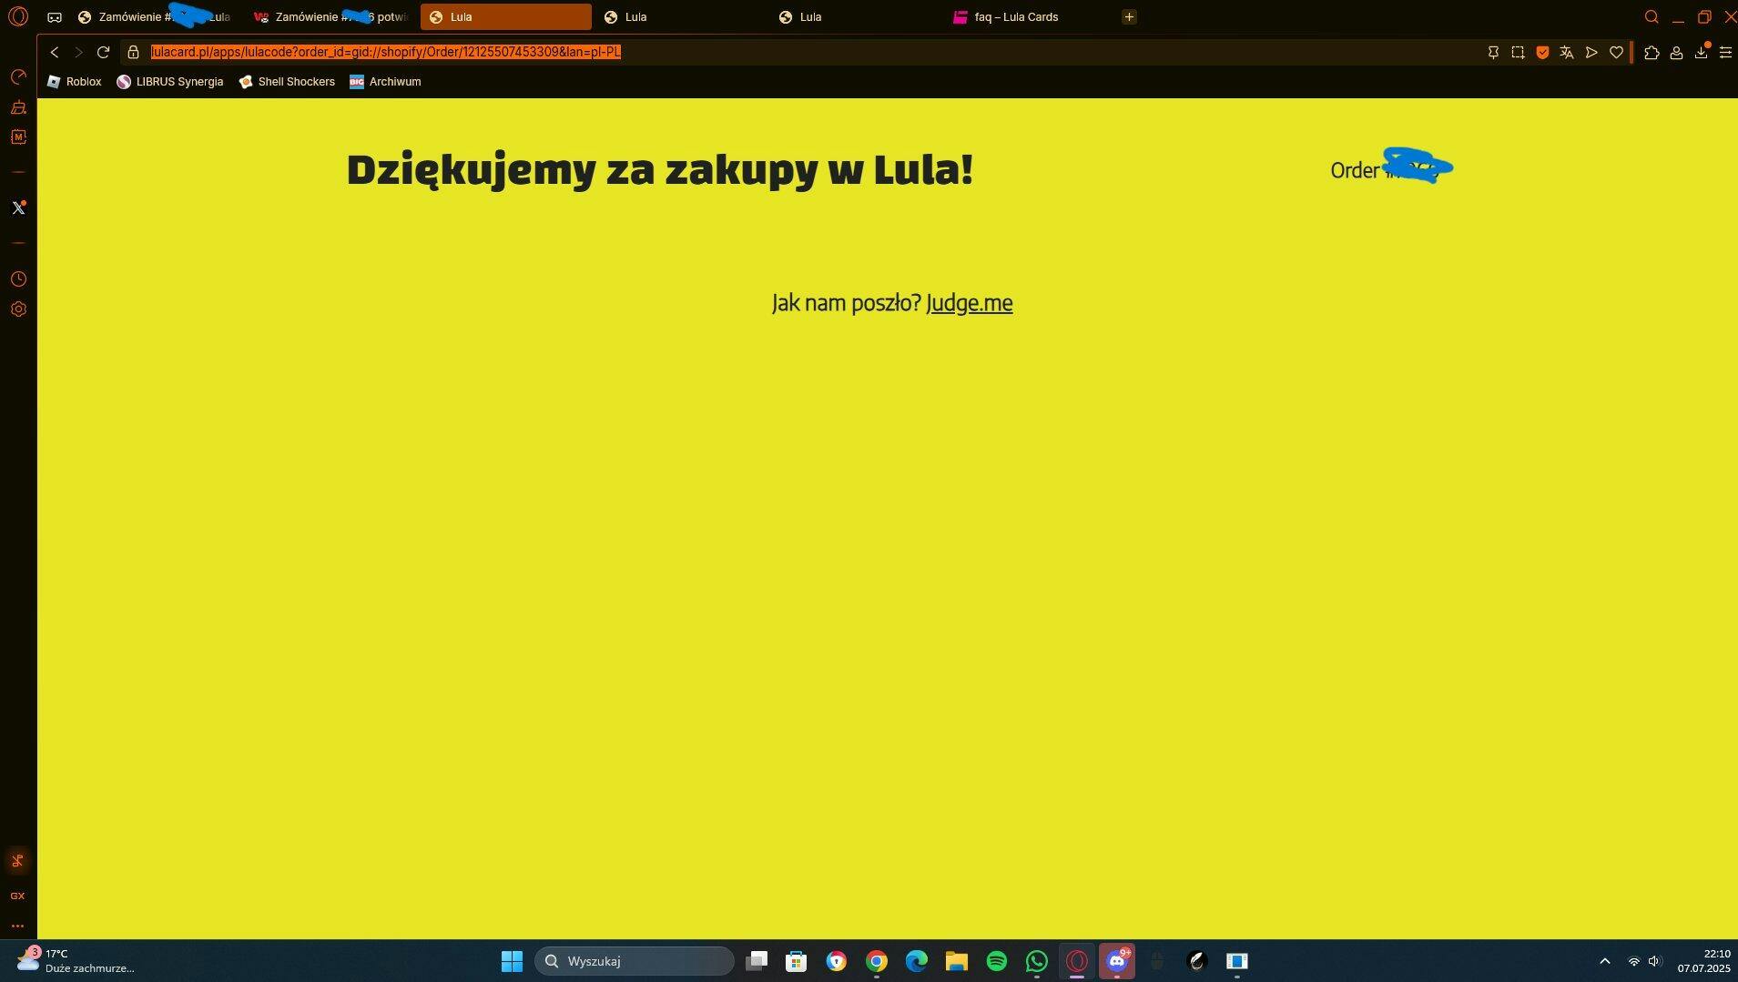Open Discord from taskbar
Screen dimensions: 1738x982
[x=1117, y=961]
